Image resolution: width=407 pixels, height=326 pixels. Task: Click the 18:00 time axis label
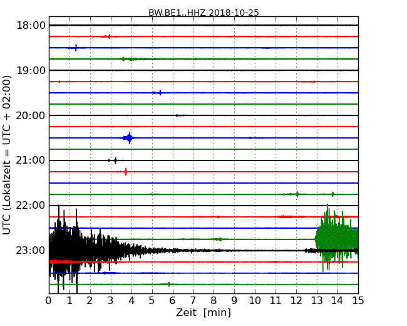tap(31, 26)
